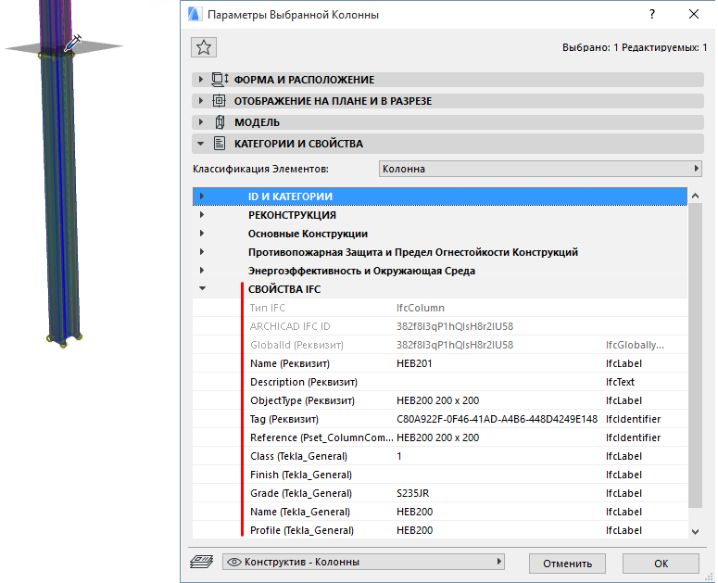718x583 pixels.
Task: Click the Классификация Элементов label
Action: (260, 169)
